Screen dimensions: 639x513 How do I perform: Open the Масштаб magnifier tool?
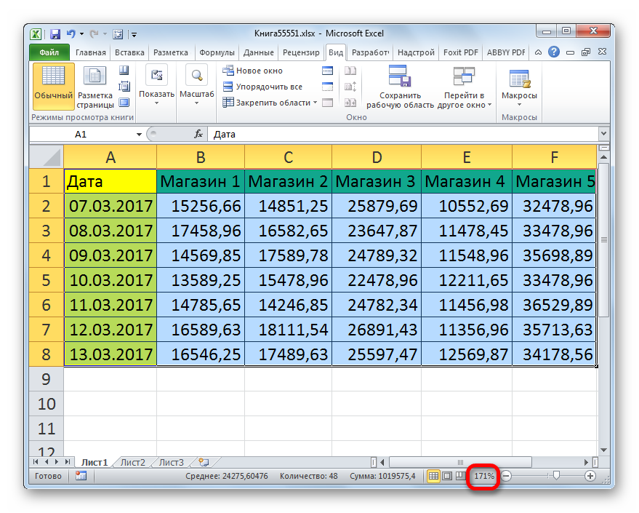tap(196, 86)
